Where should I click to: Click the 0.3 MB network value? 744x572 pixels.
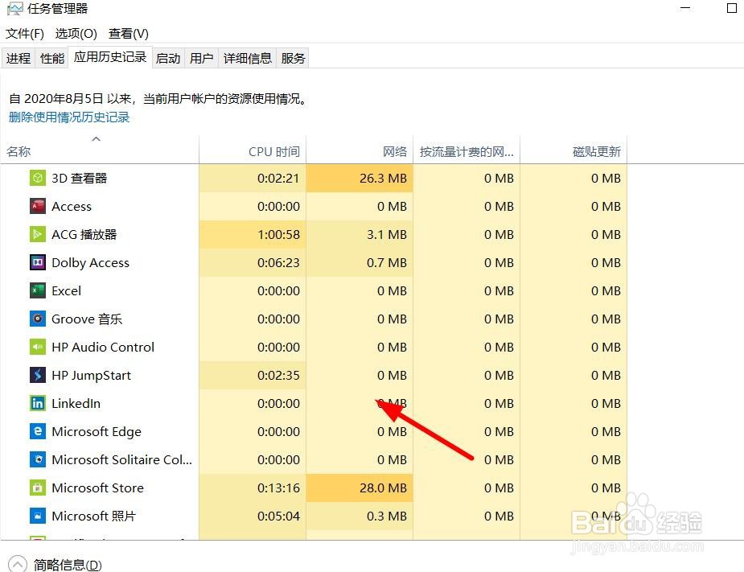[x=387, y=516]
